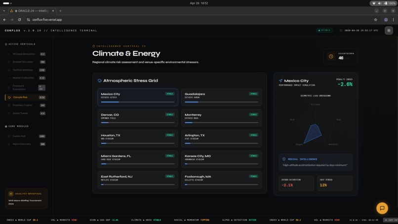398x224 pixels.
Task: Select the Monterrey venue card
Action: [221, 118]
